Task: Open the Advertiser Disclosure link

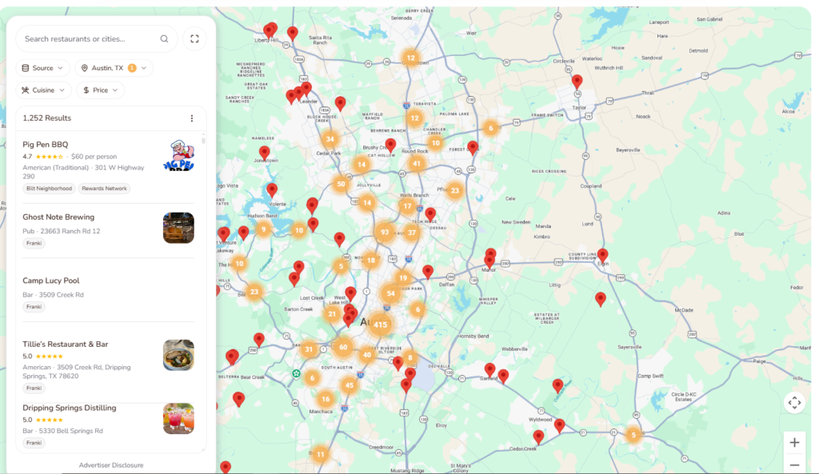Action: click(111, 464)
